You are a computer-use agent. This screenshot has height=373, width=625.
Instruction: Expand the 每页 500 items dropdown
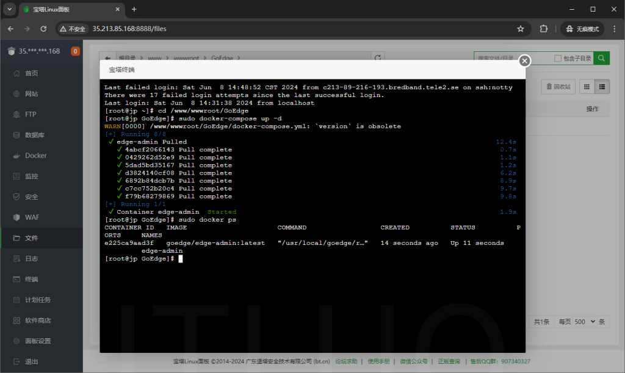pos(583,322)
